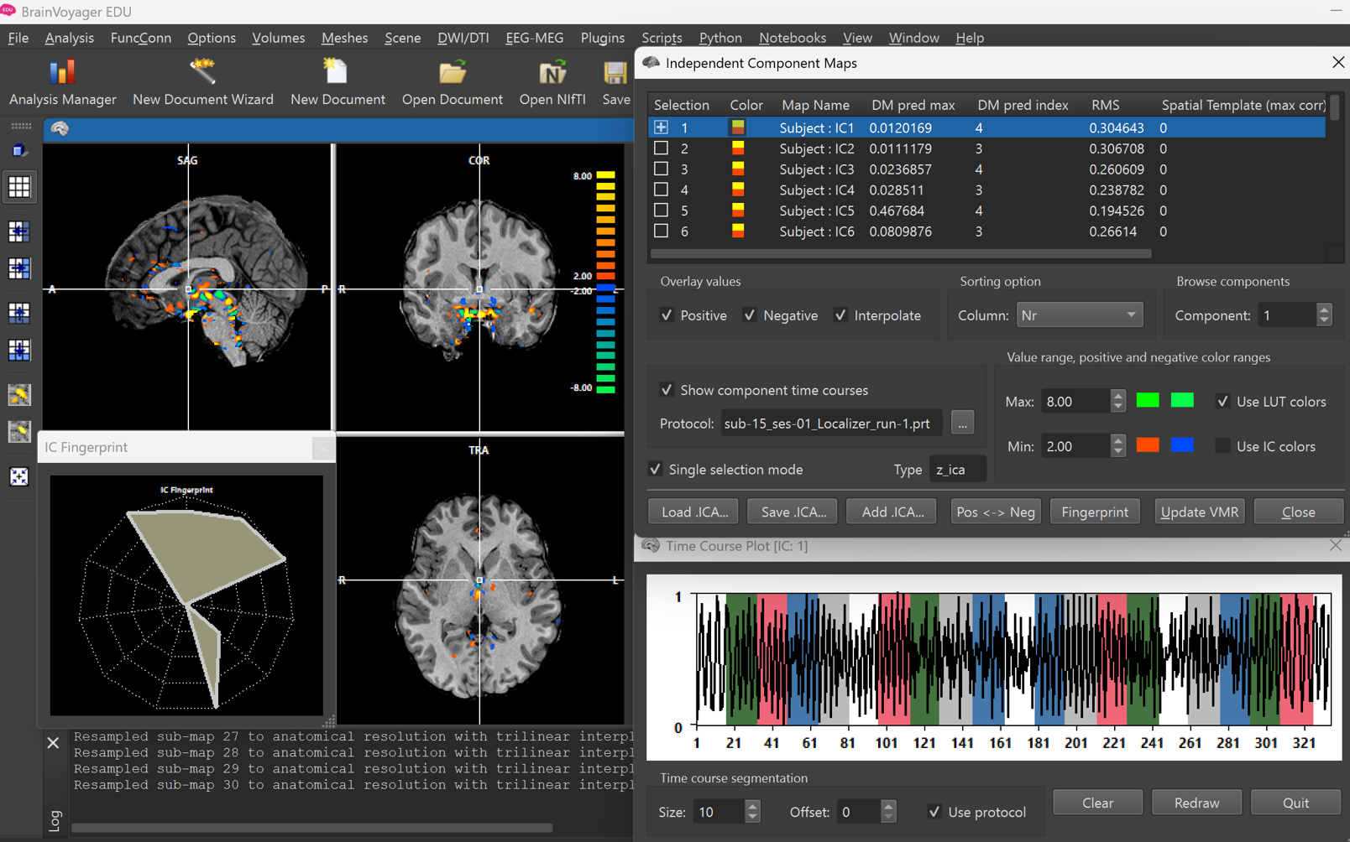Open the sorting Column dropdown
The height and width of the screenshot is (842, 1350).
coord(1079,315)
